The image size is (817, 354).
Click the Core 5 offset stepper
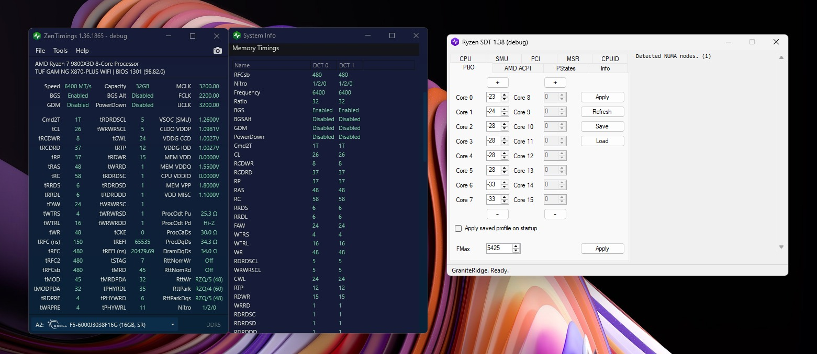(x=505, y=170)
